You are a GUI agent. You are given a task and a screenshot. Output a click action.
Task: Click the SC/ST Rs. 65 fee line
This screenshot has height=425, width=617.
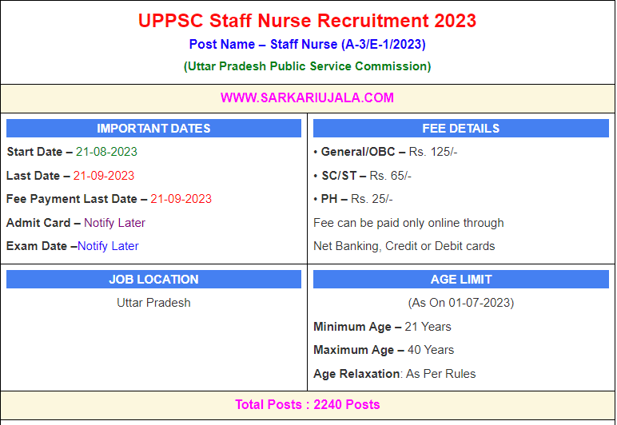(365, 176)
